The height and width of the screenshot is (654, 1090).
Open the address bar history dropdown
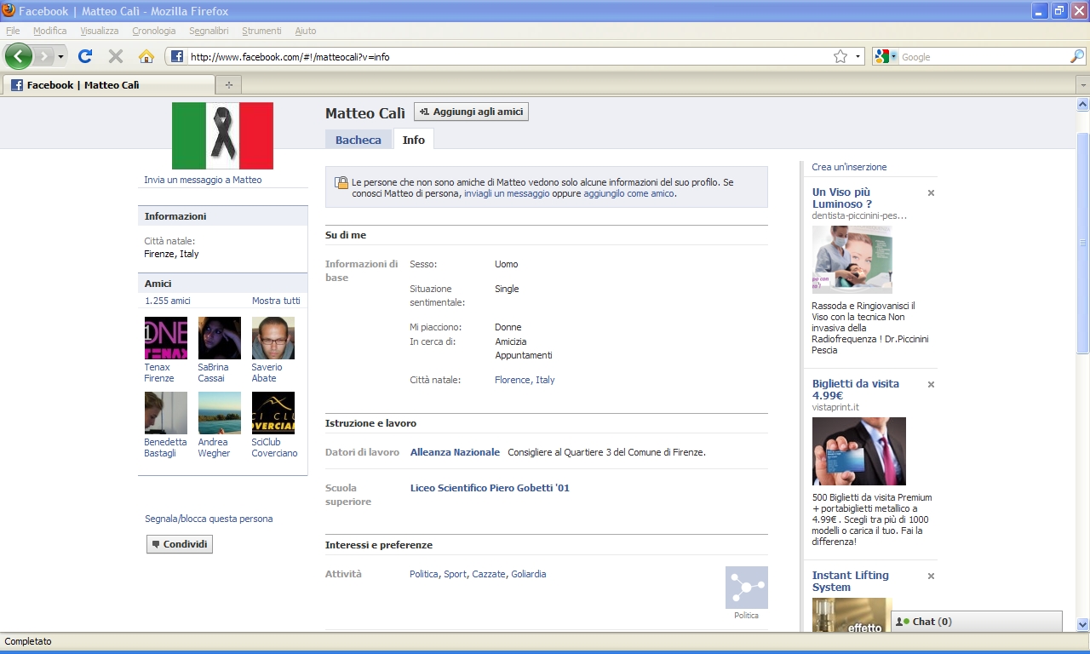858,56
